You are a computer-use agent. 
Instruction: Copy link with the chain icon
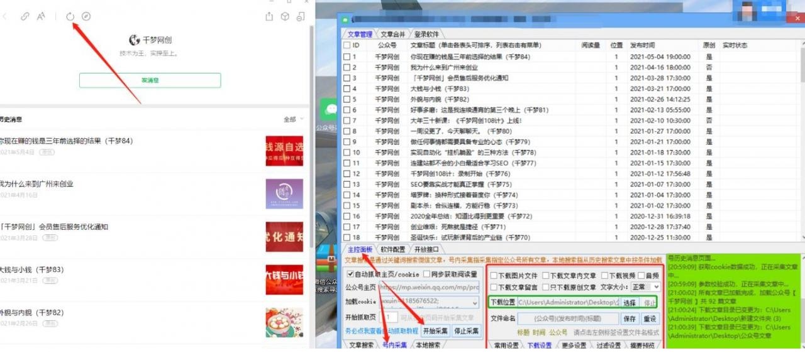(x=25, y=16)
